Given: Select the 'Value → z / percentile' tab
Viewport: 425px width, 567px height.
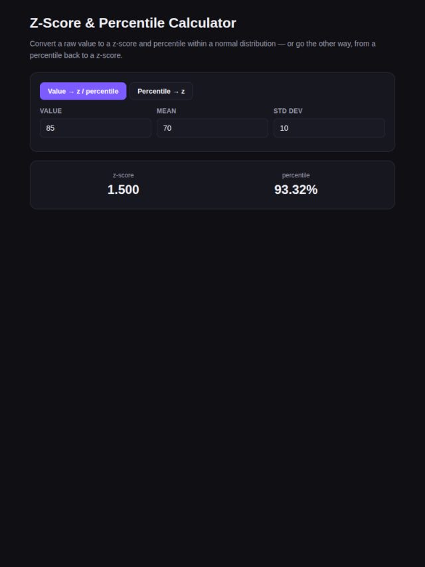Looking at the screenshot, I should coord(83,91).
